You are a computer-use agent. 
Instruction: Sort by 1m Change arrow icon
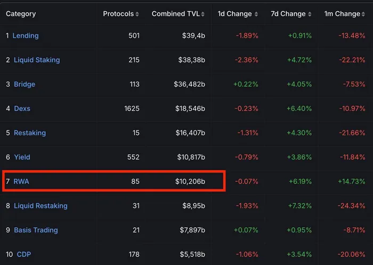[363, 14]
